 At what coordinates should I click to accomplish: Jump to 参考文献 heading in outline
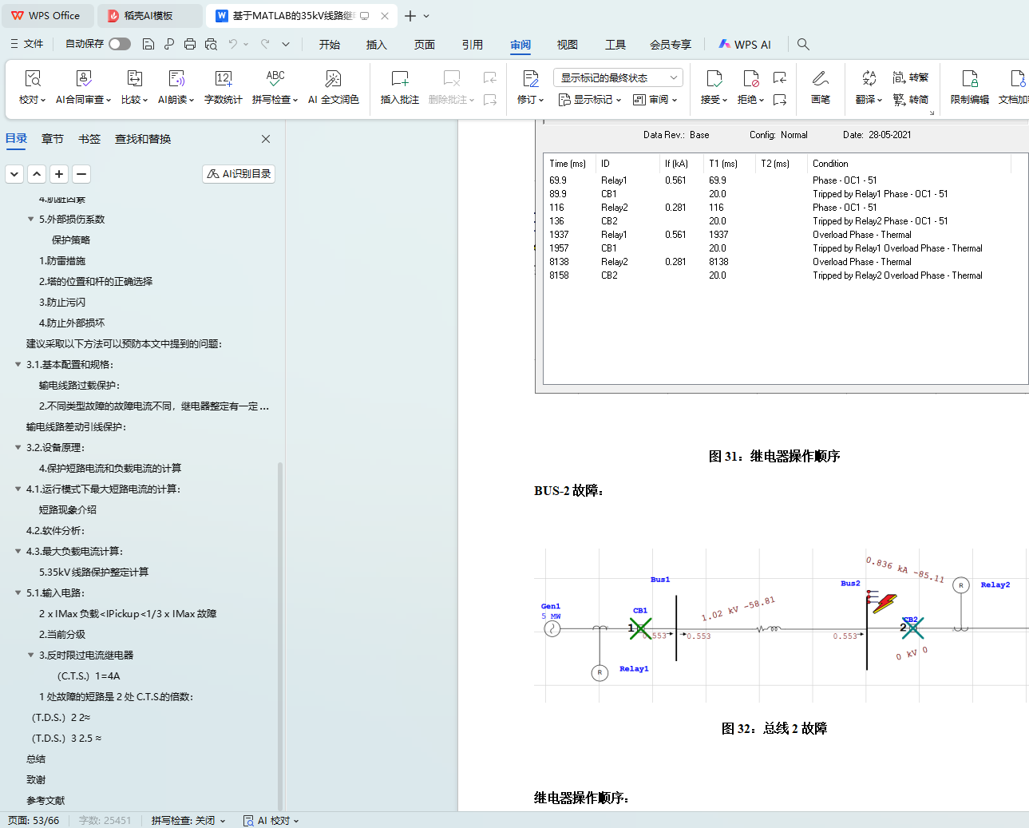point(46,800)
